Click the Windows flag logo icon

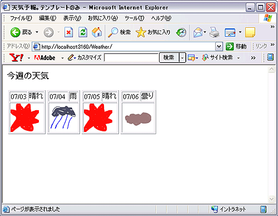tap(268, 18)
